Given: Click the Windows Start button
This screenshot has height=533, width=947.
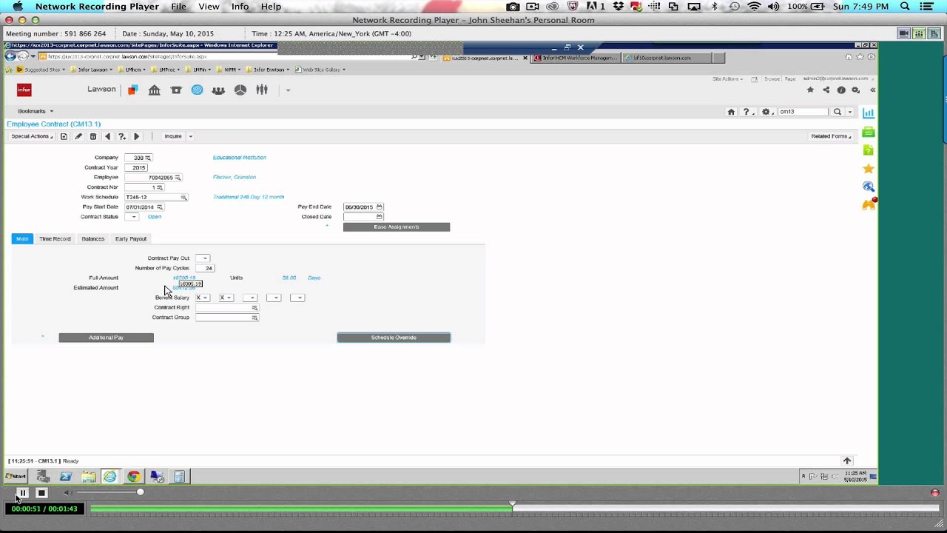Looking at the screenshot, I should click(x=16, y=477).
